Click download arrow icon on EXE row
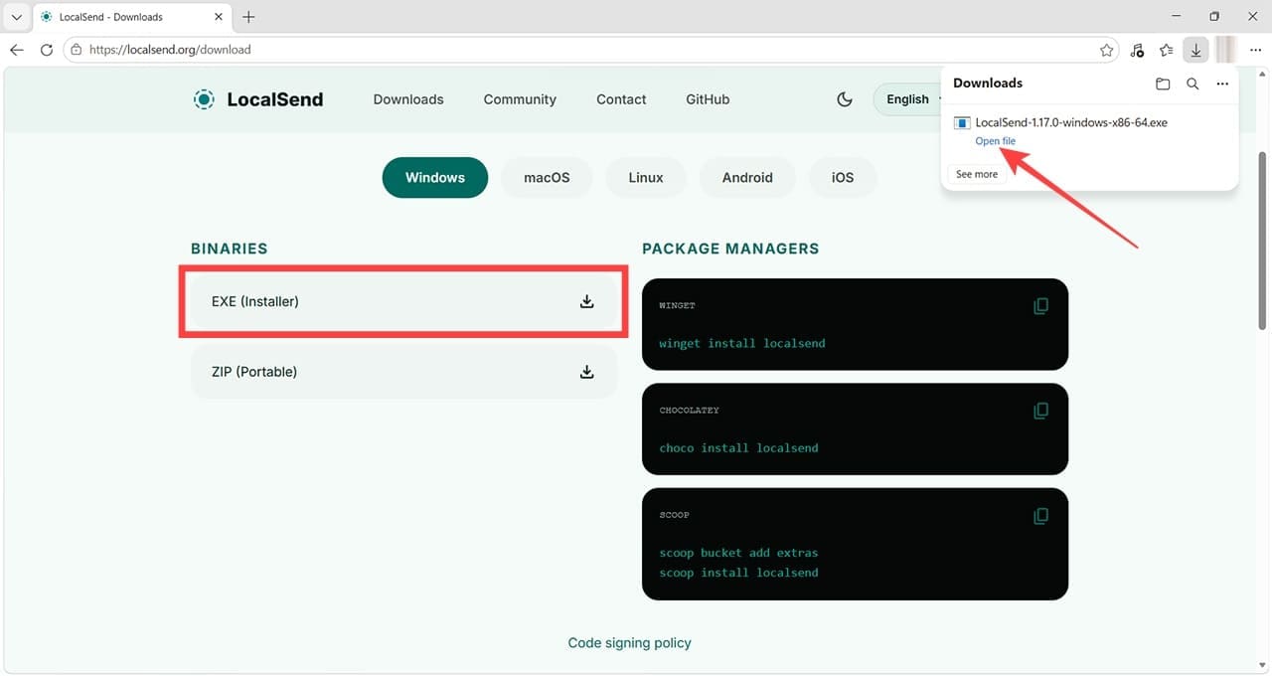The image size is (1272, 676). point(587,301)
